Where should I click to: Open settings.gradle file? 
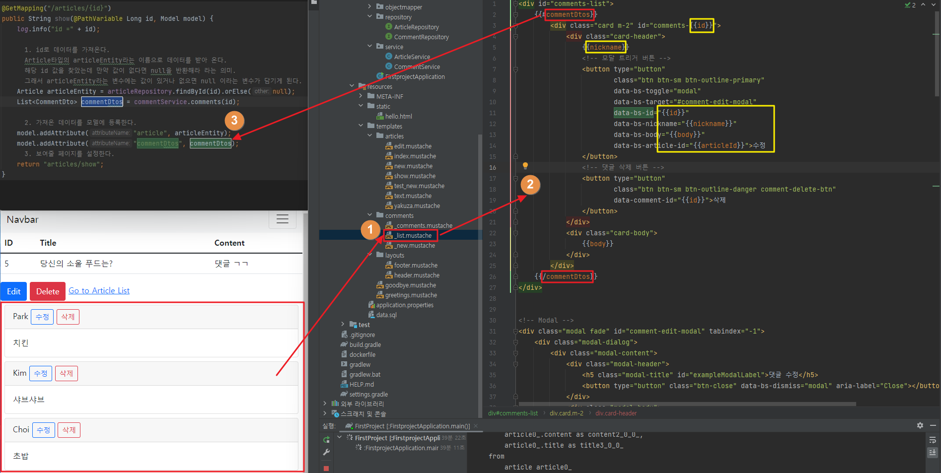364,395
